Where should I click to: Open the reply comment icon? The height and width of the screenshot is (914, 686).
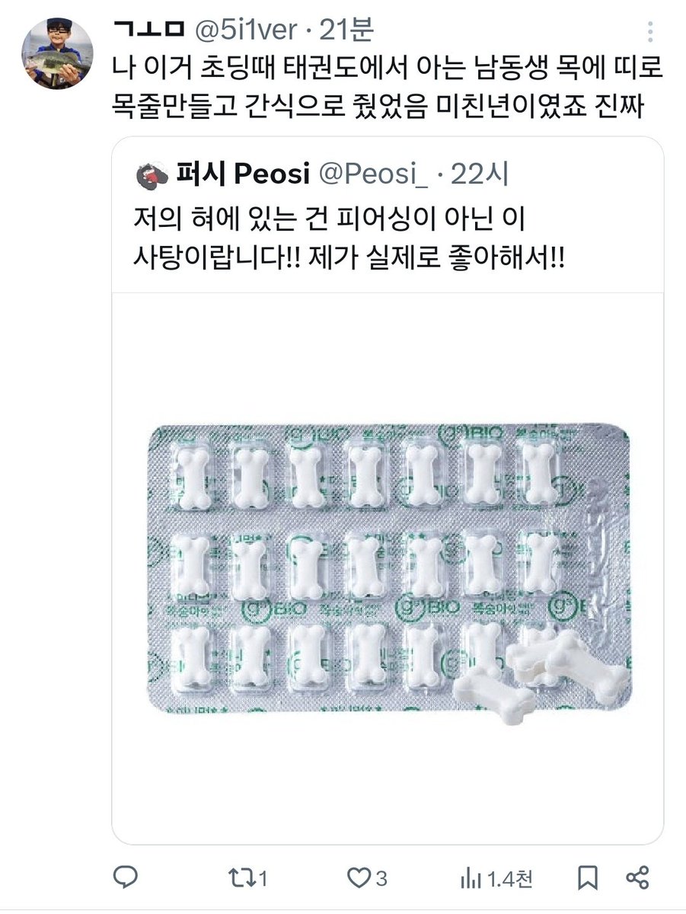click(x=125, y=878)
